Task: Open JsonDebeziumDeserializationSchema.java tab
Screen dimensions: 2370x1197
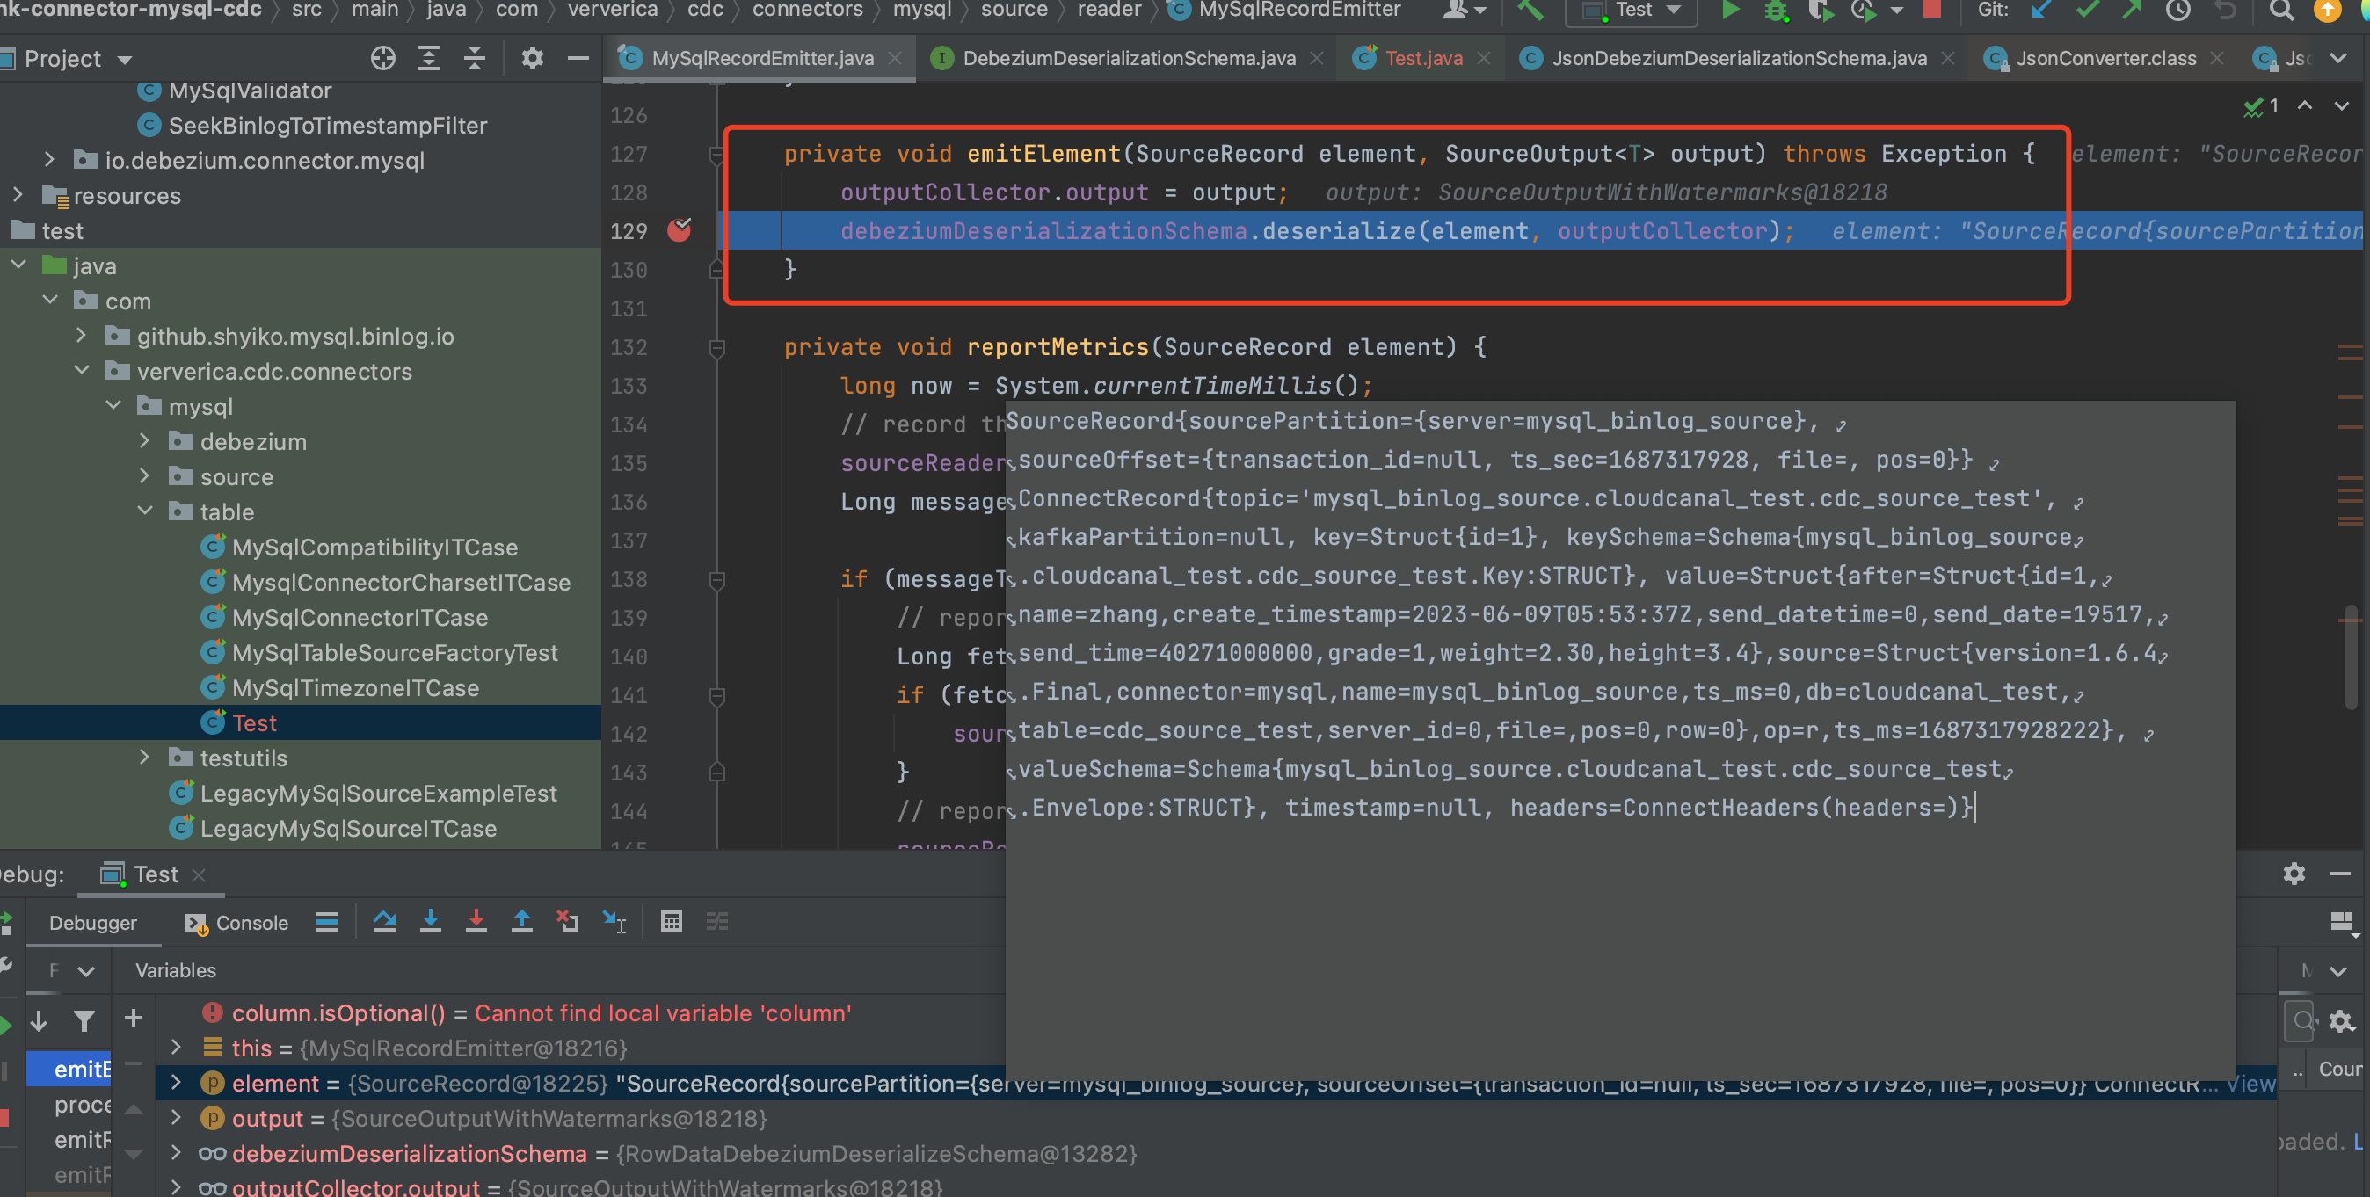Action: click(x=1738, y=58)
